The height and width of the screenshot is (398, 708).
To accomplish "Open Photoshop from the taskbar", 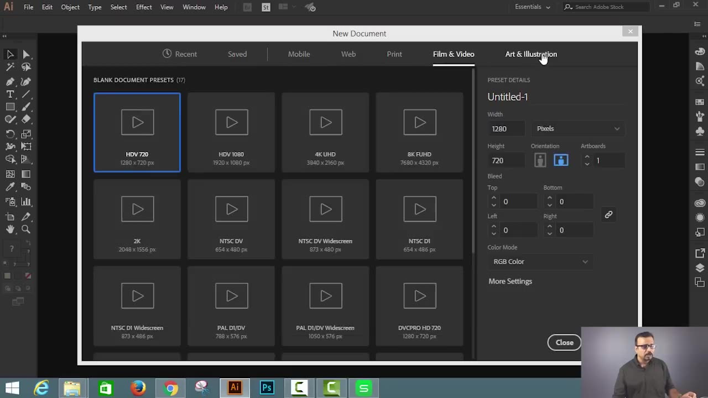I will point(267,388).
